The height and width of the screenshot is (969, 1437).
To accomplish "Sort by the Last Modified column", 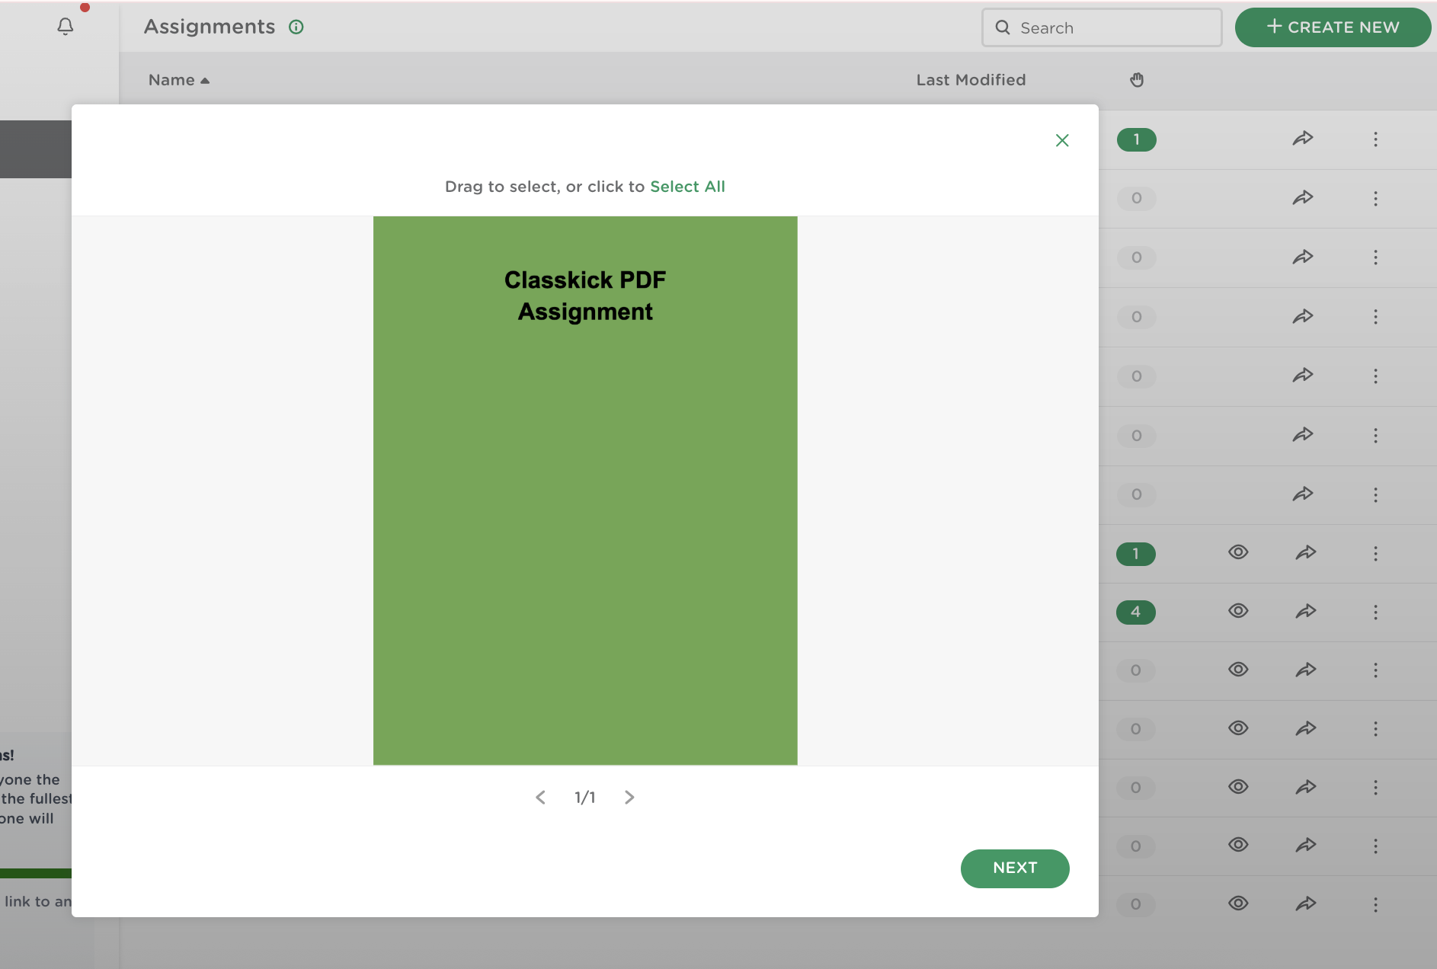I will [x=971, y=80].
